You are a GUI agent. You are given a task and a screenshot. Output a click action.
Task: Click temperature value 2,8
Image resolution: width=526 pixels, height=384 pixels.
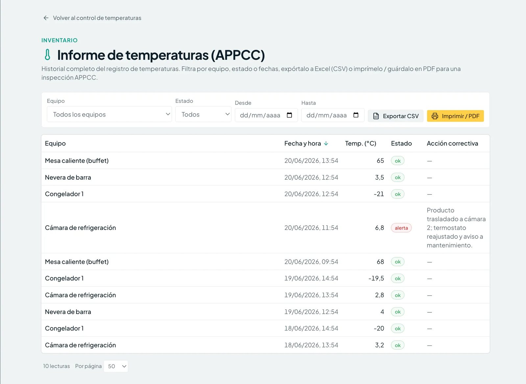[x=379, y=295]
